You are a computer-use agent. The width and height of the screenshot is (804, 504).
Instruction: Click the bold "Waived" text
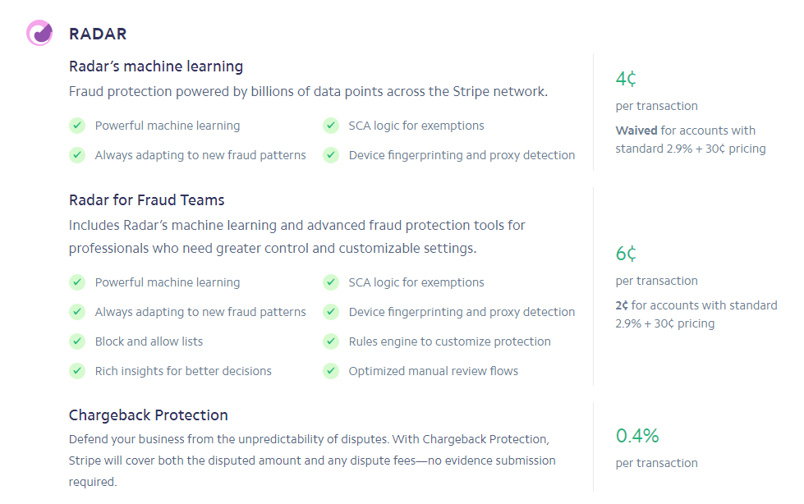coord(636,131)
